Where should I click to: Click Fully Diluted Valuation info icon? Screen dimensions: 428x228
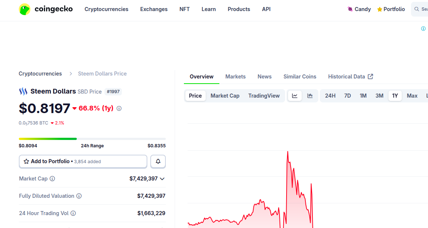(79, 196)
